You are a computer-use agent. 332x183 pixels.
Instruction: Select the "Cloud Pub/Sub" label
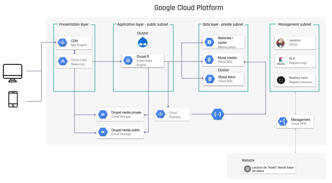(175, 115)
